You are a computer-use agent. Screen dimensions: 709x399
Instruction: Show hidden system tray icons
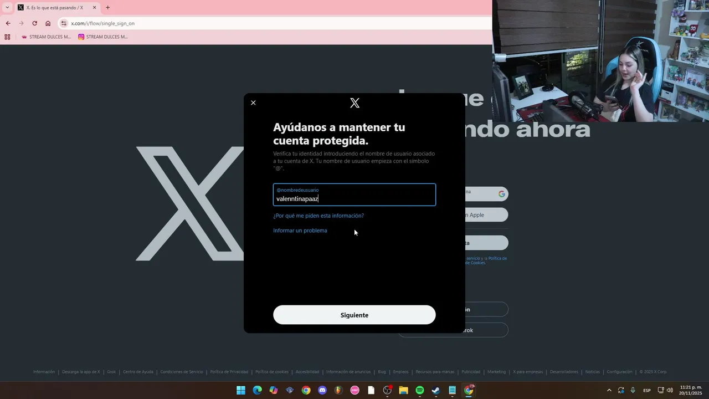click(x=609, y=390)
